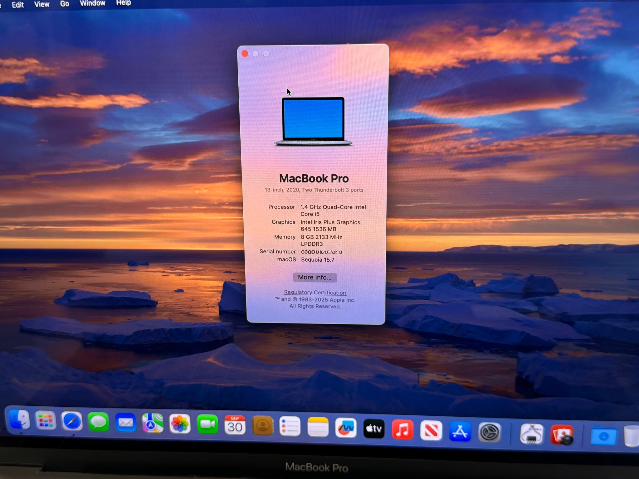Image resolution: width=639 pixels, height=479 pixels.
Task: Open System Settings gear icon
Action: 489,433
